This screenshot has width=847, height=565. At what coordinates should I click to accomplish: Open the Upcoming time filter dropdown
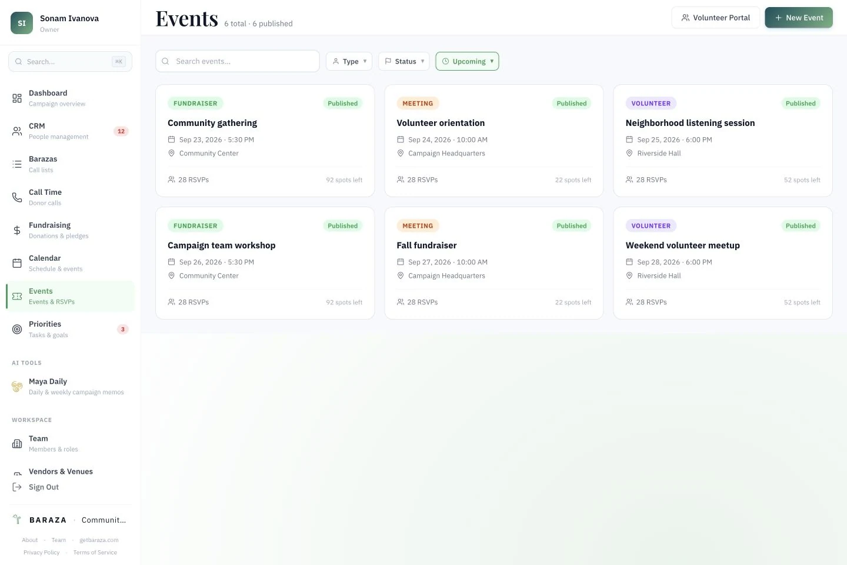tap(468, 61)
